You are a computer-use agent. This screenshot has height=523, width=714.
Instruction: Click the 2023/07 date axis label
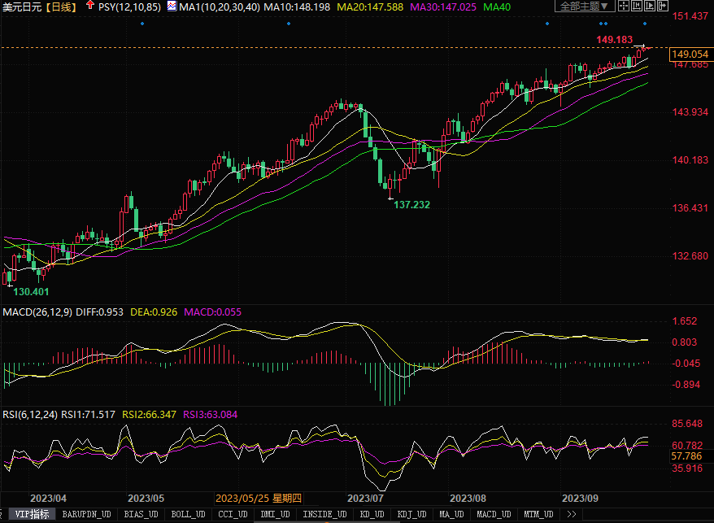click(x=365, y=499)
